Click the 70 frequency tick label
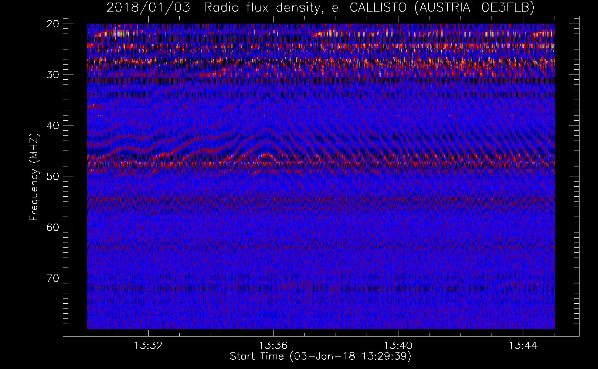The image size is (598, 369). pos(53,278)
